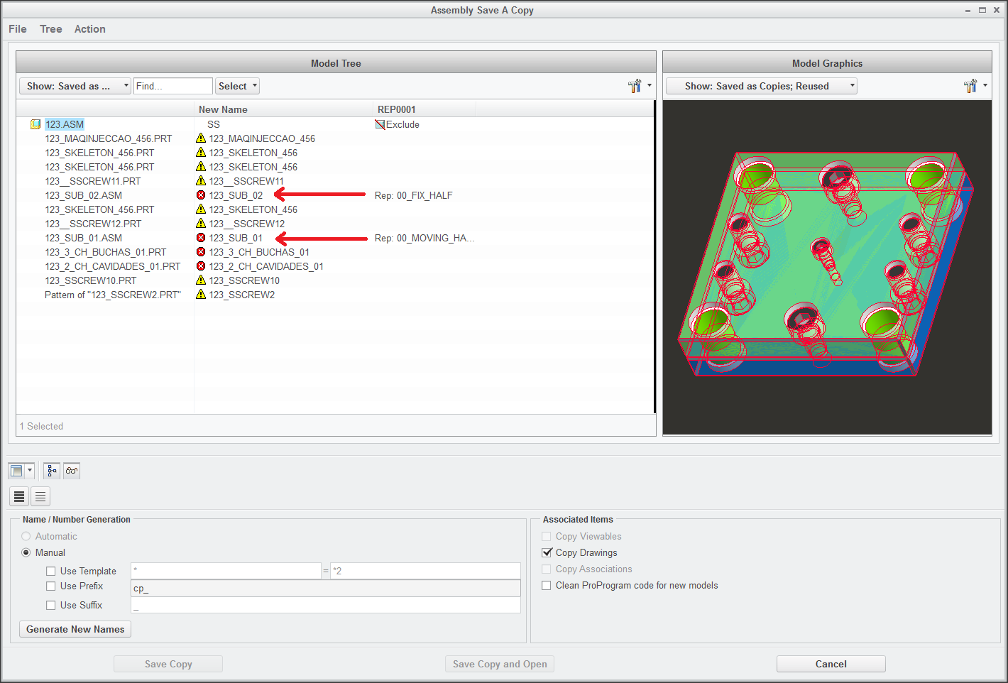
Task: Click the template target field showing *2
Action: [425, 571]
